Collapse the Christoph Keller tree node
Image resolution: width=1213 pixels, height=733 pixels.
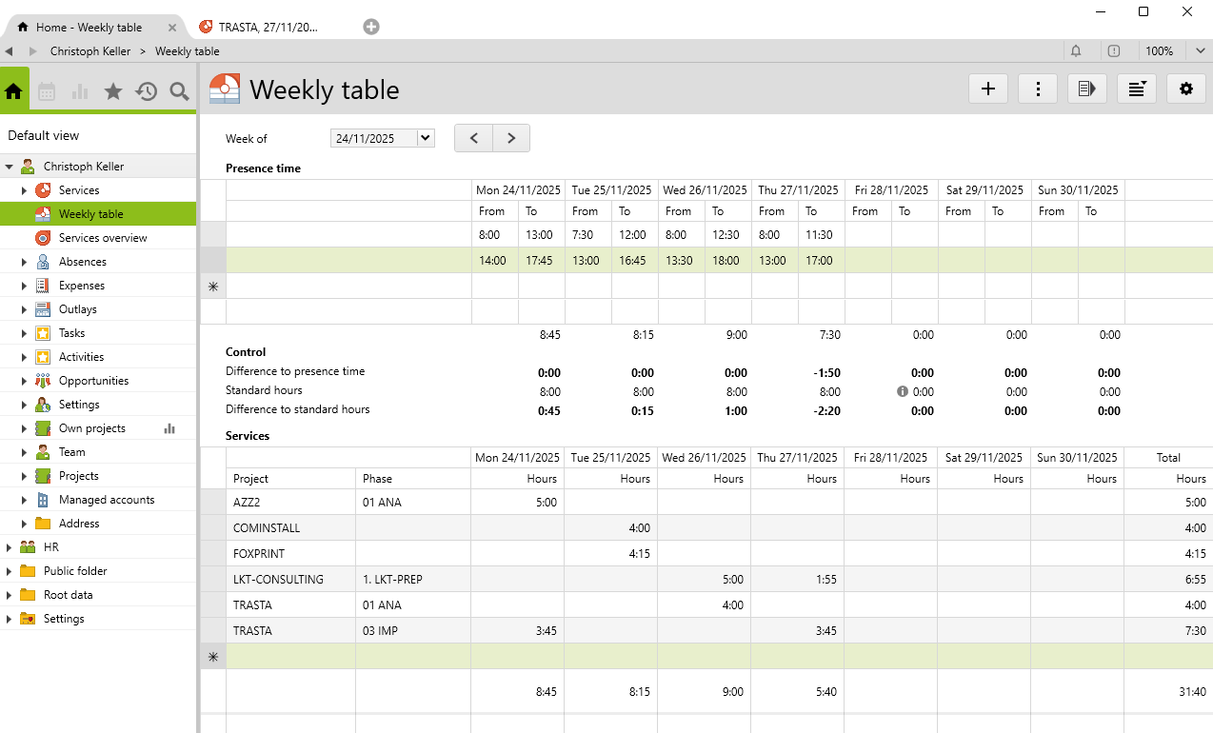tap(10, 167)
